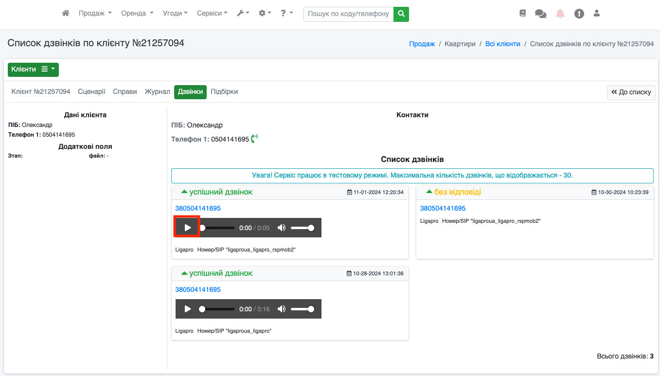Click the exclamation alert icon
Viewport: 660px width, 376px height.
(x=579, y=14)
